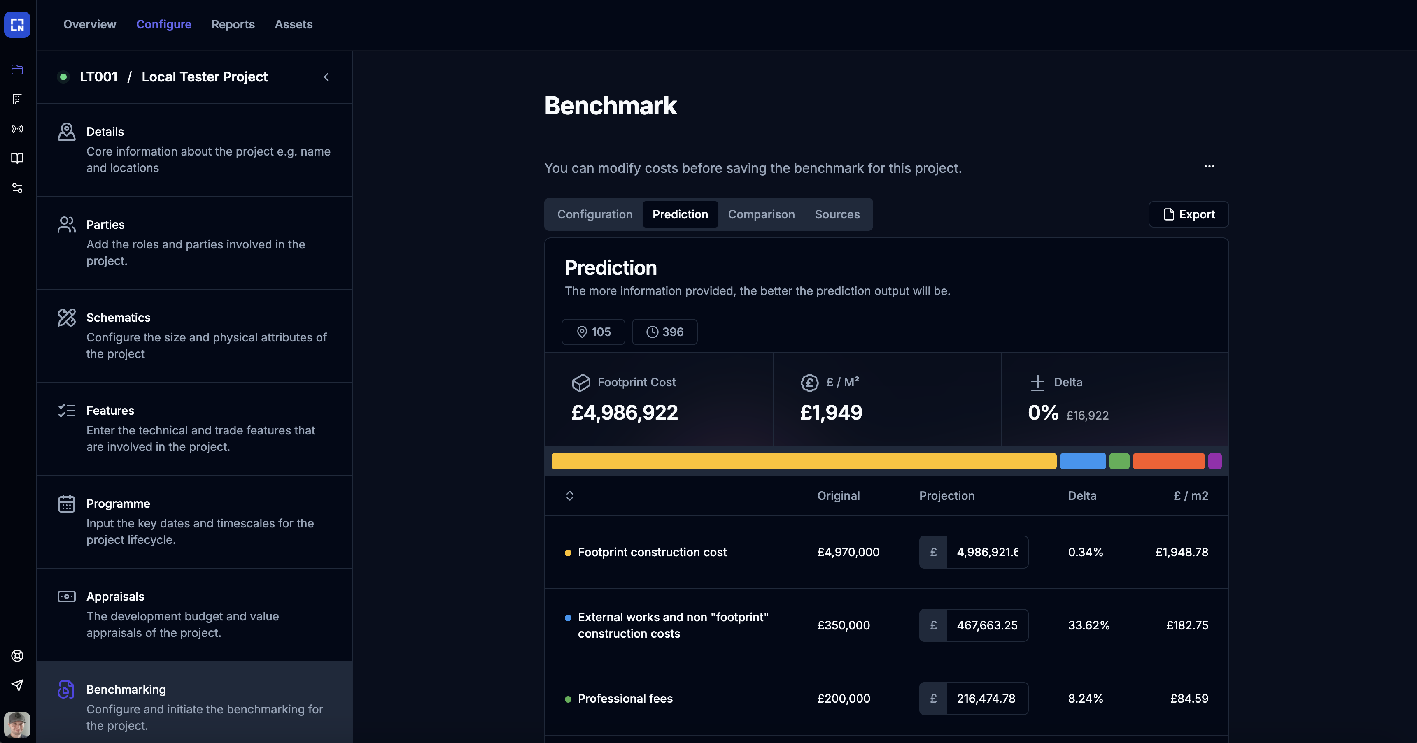Toggle table sort arrows in header

(x=569, y=496)
